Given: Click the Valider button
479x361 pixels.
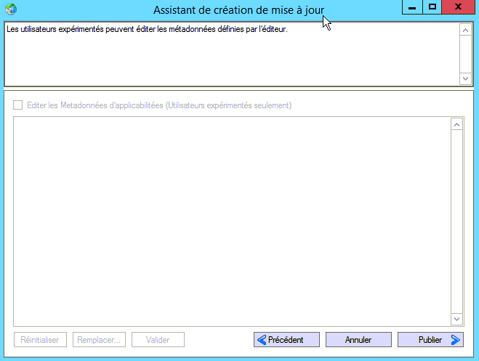Looking at the screenshot, I should click(158, 339).
